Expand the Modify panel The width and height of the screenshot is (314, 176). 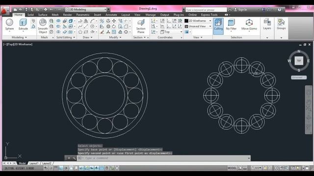pyautogui.click(x=115, y=37)
